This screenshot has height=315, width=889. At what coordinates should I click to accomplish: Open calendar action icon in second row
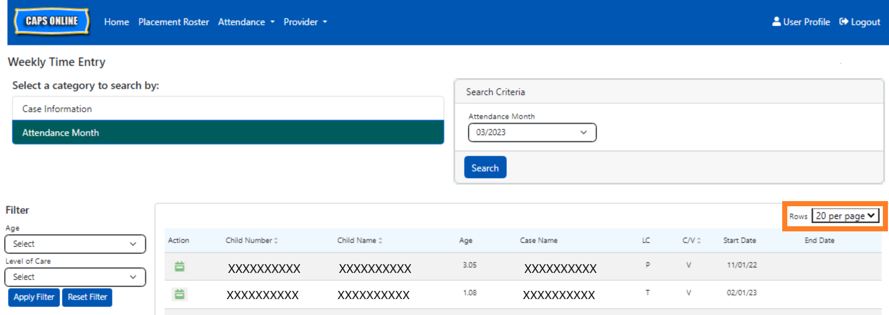click(179, 294)
